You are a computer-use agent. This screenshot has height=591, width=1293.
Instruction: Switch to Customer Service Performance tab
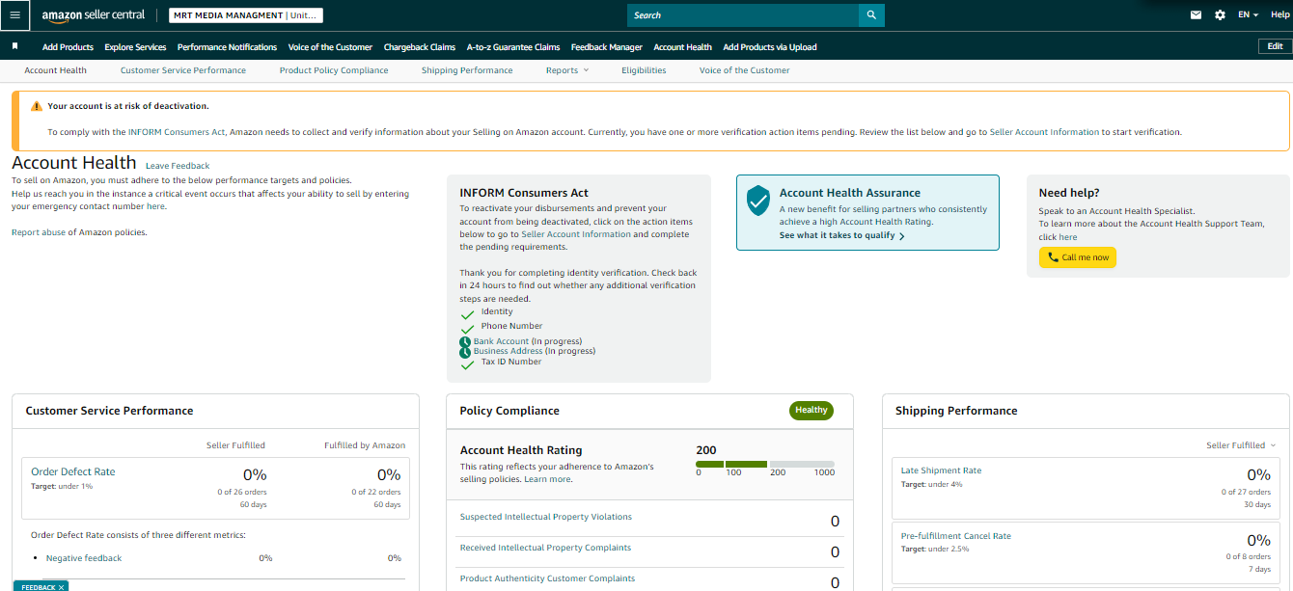[x=183, y=70]
